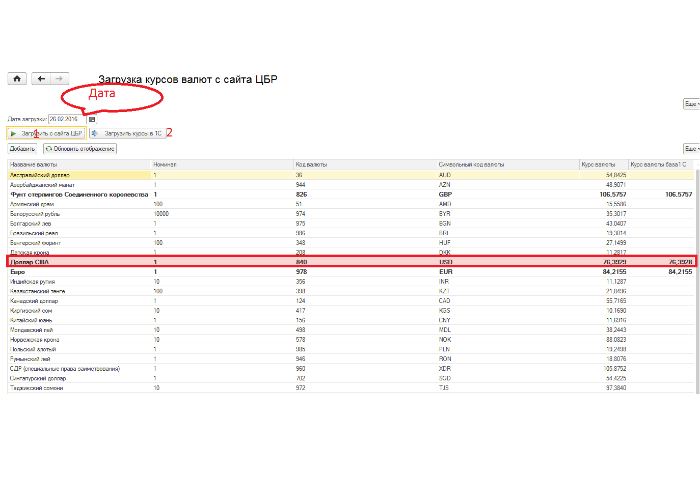Click 'Обновить отображение' button
Screen dimensions: 700x498
(x=80, y=149)
